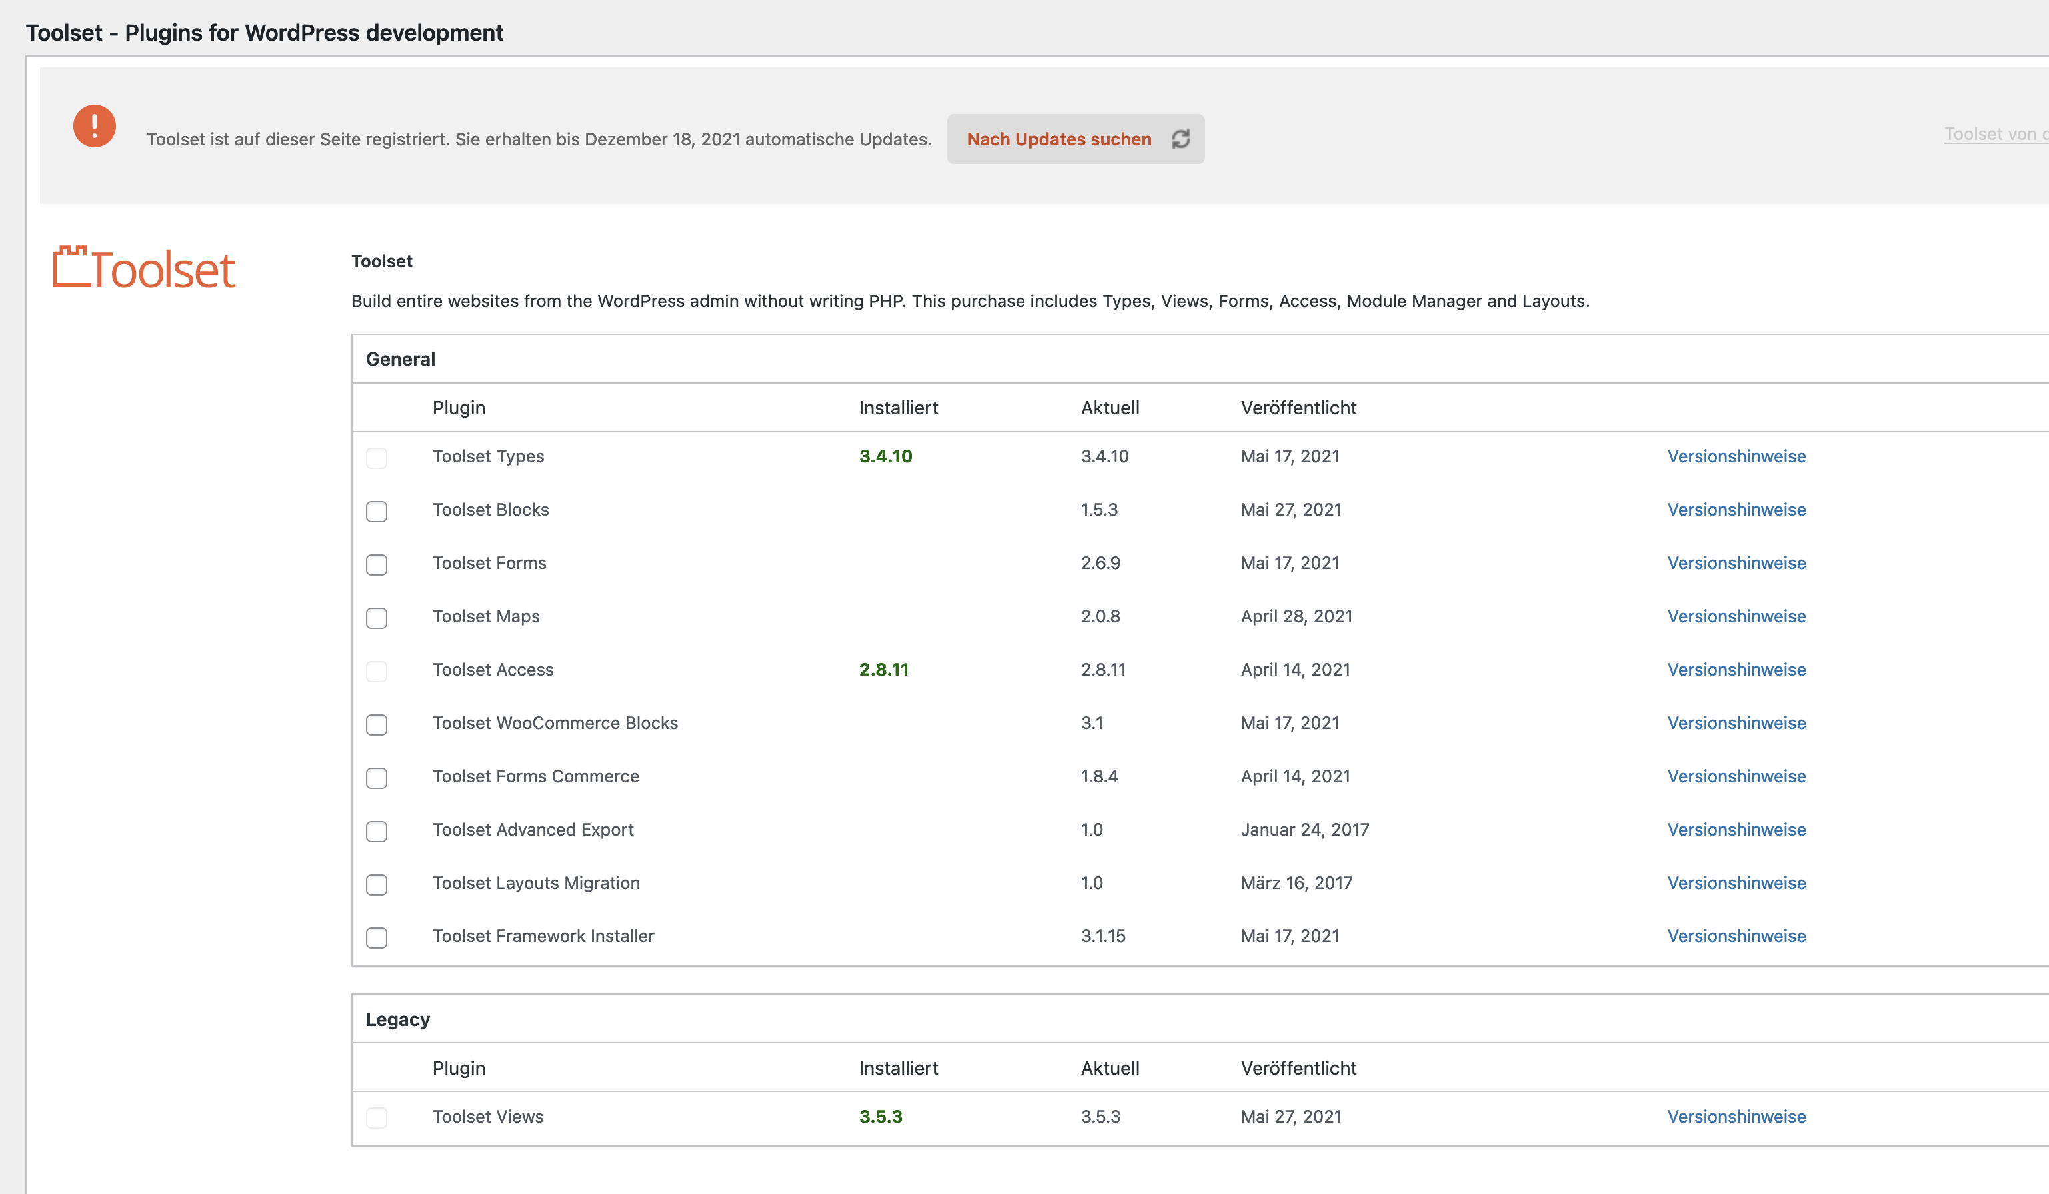Enable Toolset Layouts Migration checkbox
2049x1194 pixels.
pos(377,884)
